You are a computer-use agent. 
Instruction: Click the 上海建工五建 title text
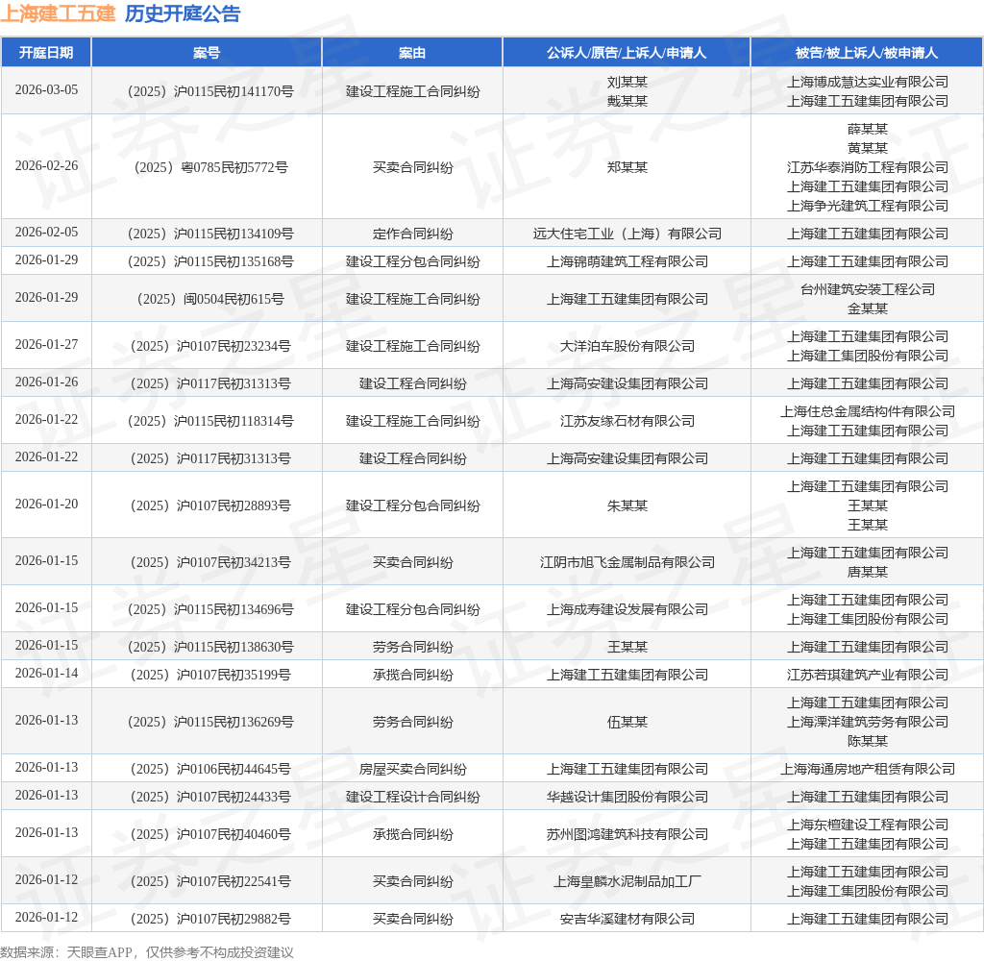(x=58, y=13)
